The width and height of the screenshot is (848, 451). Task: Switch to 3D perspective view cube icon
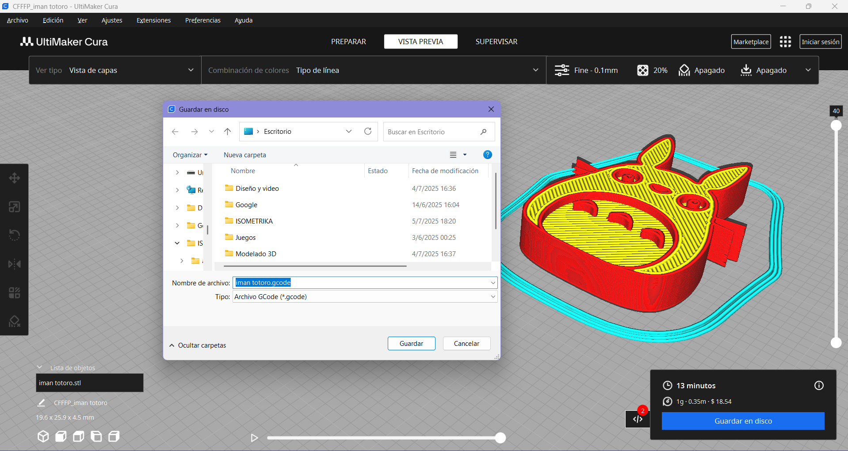click(x=43, y=436)
